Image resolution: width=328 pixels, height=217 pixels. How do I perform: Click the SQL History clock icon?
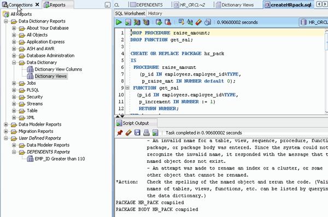tap(208, 22)
